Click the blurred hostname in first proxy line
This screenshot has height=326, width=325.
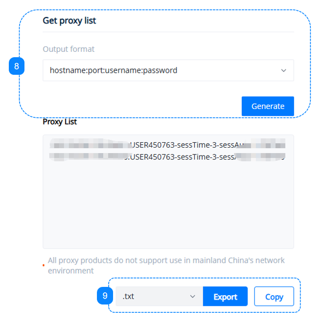pos(88,145)
